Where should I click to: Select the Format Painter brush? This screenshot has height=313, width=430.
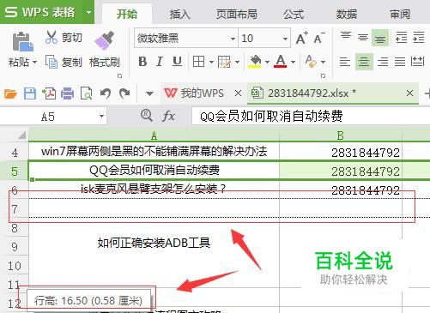point(105,40)
